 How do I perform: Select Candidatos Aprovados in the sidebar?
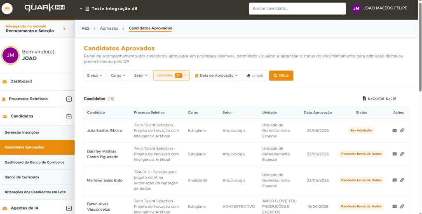(37, 147)
